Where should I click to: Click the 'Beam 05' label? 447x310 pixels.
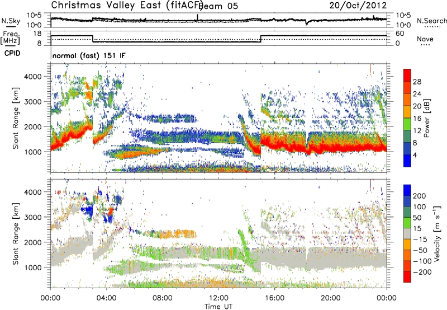219,6
